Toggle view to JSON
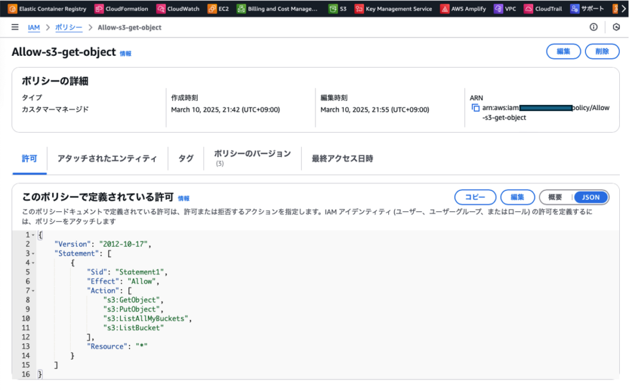This screenshot has width=629, height=390. (x=590, y=197)
